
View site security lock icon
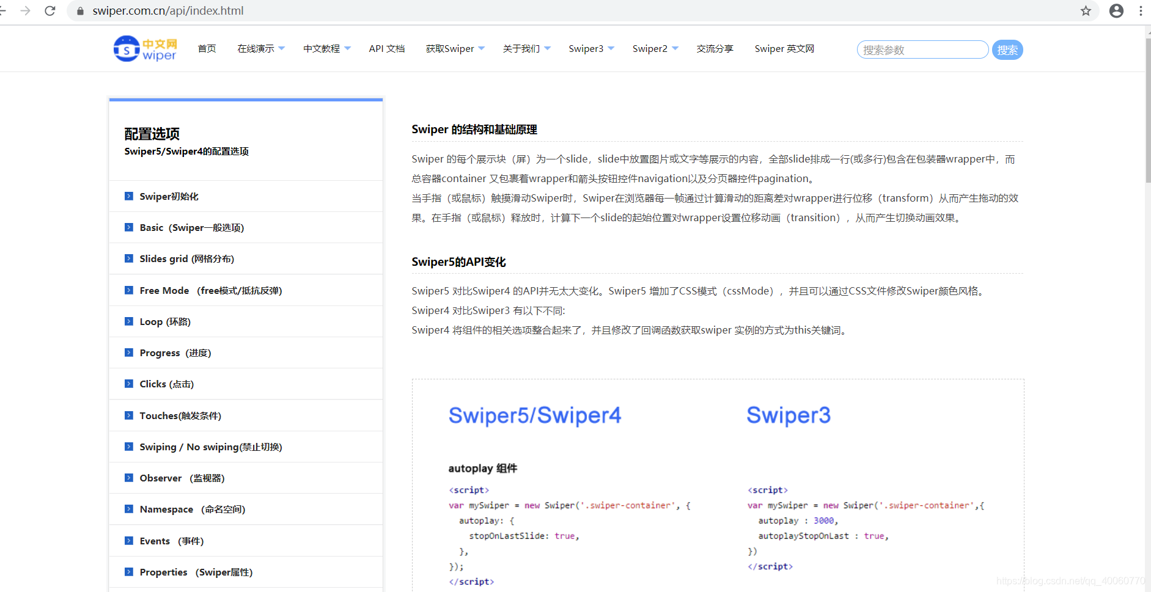coord(80,10)
